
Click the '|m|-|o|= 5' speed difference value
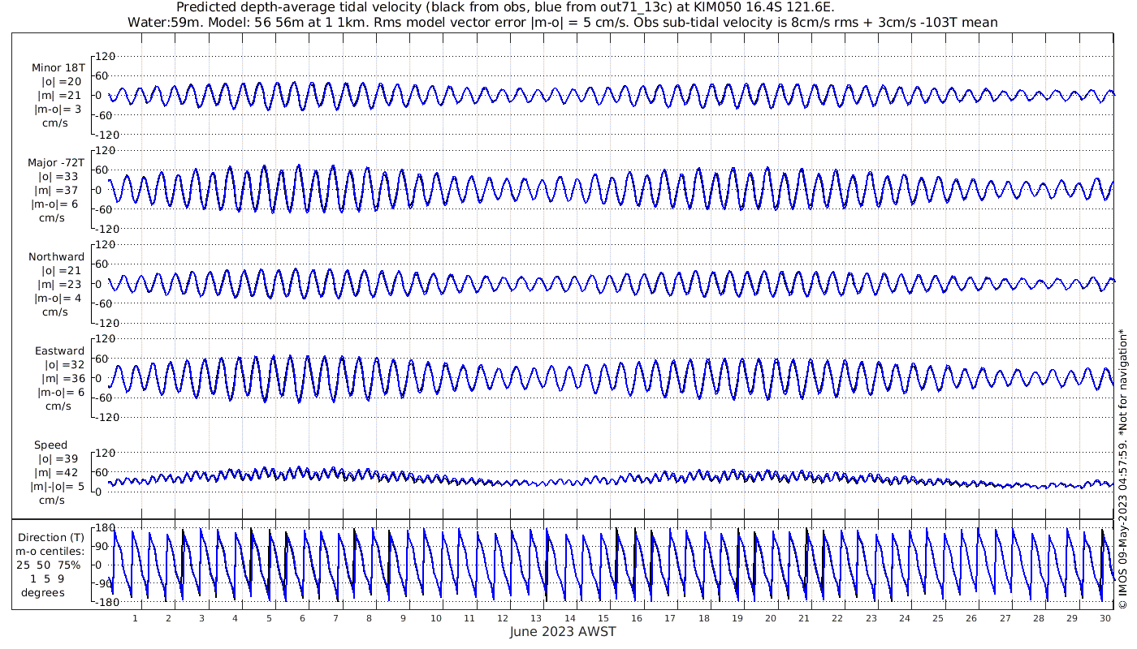[x=58, y=486]
